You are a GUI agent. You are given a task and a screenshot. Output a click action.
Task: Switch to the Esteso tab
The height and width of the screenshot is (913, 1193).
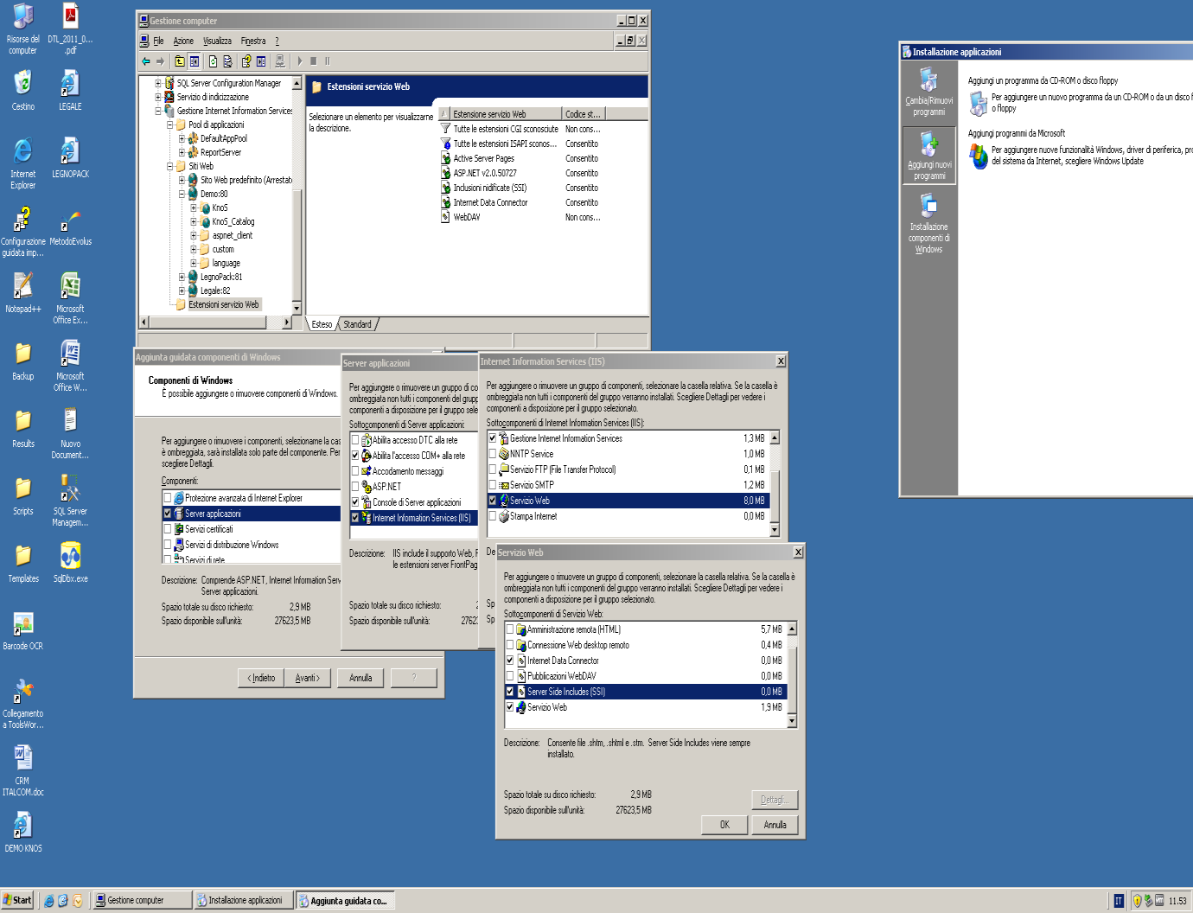[322, 324]
